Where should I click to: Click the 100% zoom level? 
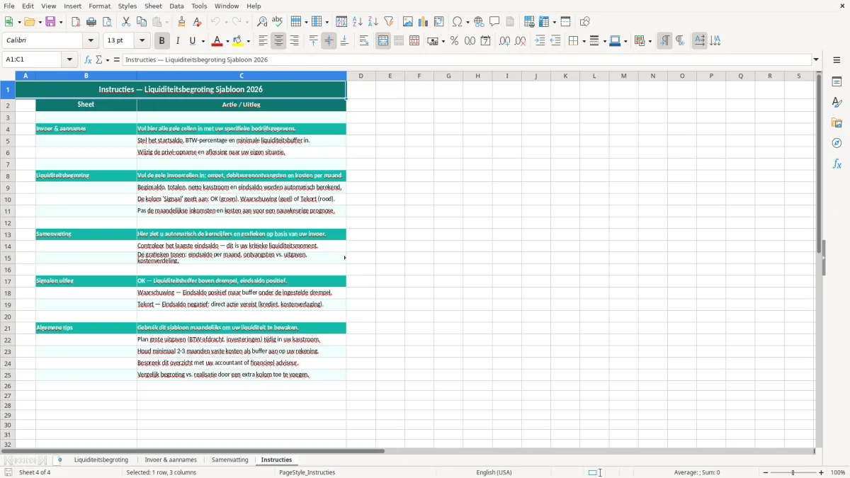[838, 472]
